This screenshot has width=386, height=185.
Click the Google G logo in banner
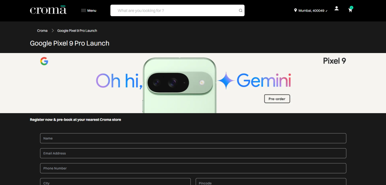tap(44, 61)
